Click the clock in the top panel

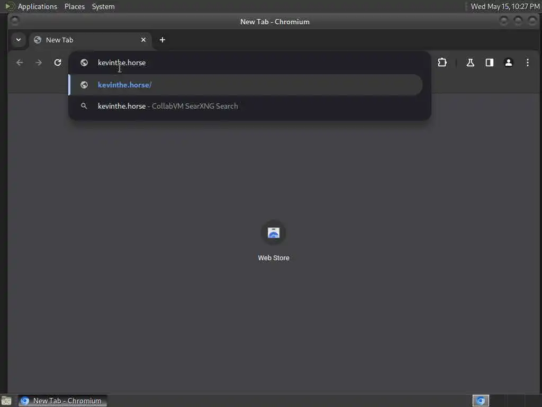(x=505, y=6)
